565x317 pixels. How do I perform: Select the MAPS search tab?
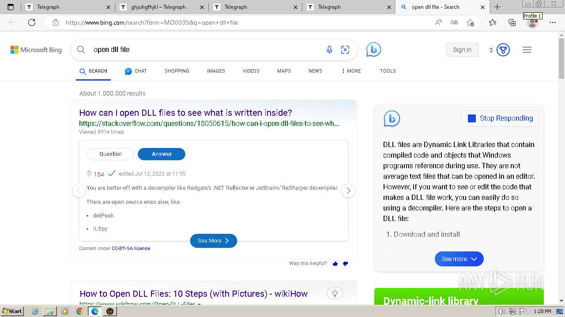[284, 71]
